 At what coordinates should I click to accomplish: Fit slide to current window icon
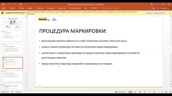[170, 92]
